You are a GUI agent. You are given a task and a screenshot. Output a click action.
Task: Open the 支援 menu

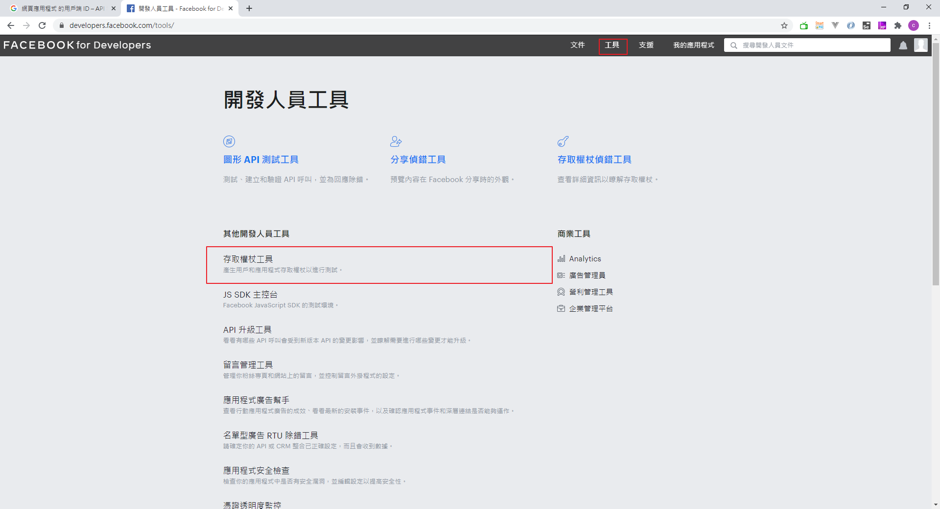646,45
